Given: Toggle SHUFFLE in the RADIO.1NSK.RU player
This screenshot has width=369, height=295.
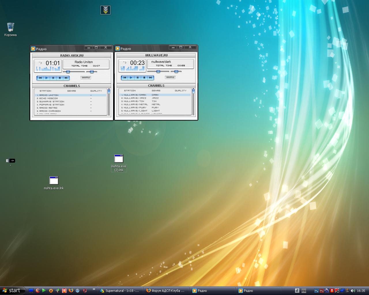Looking at the screenshot, I should point(86,77).
